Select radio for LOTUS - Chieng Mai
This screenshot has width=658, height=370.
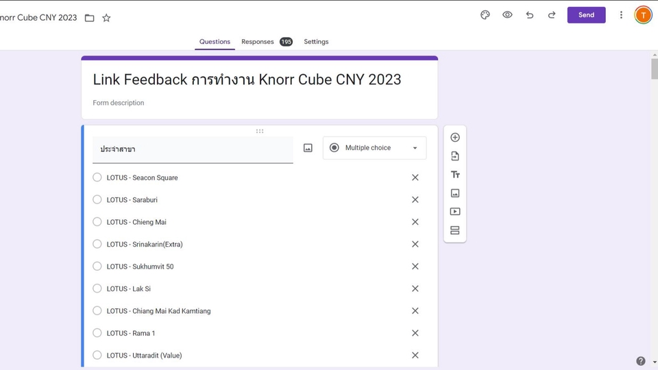(97, 221)
